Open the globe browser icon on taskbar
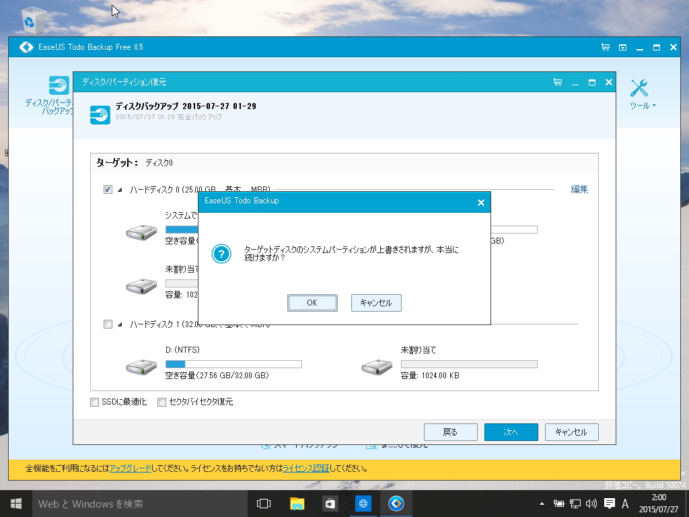The image size is (689, 517). (x=363, y=504)
